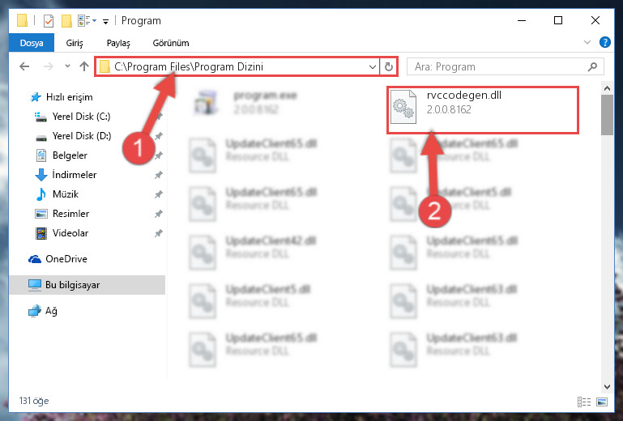Click the Back navigation arrow
The width and height of the screenshot is (623, 421).
[x=24, y=66]
